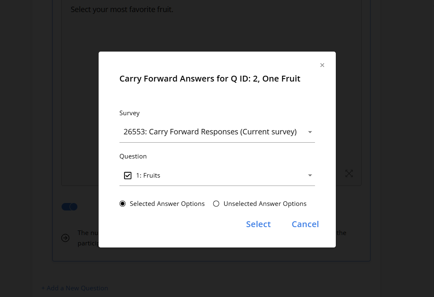434x297 pixels.
Task: Click the Unselected Answer Options label
Action: 265,204
